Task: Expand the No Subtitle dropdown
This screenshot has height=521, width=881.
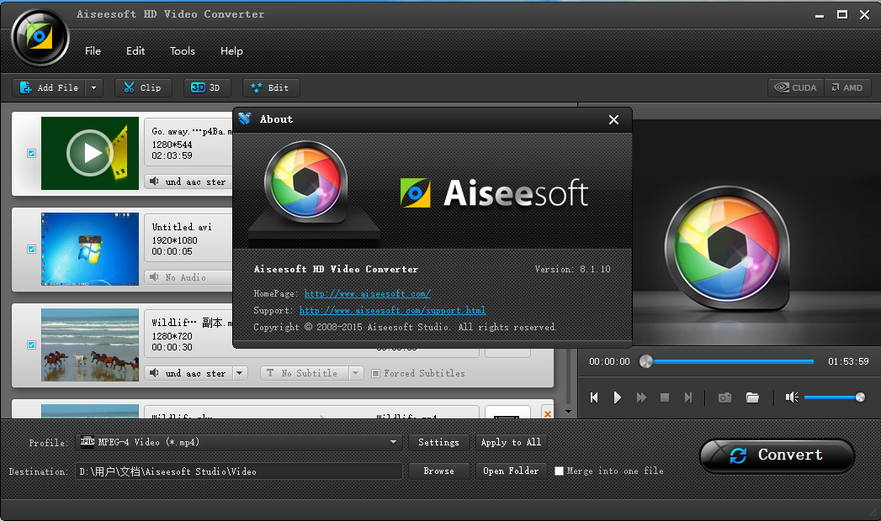Action: tap(356, 373)
